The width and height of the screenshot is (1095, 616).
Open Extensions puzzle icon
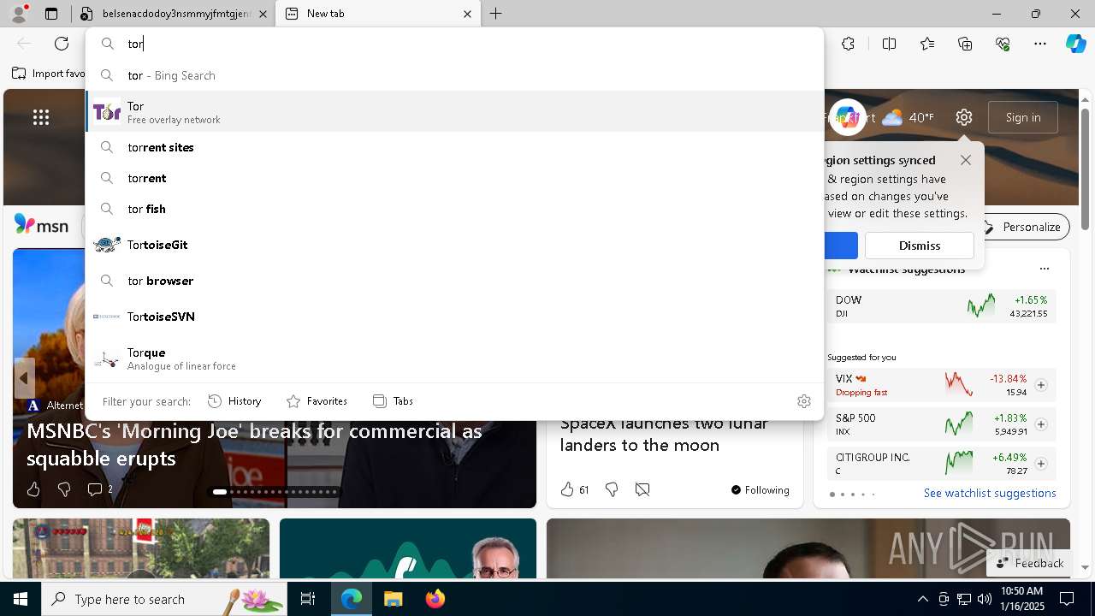pyautogui.click(x=848, y=44)
